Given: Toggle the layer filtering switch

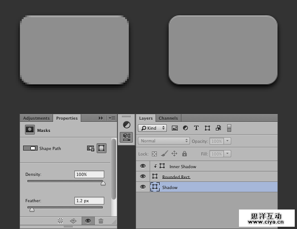Looking at the screenshot, I should click(x=229, y=128).
